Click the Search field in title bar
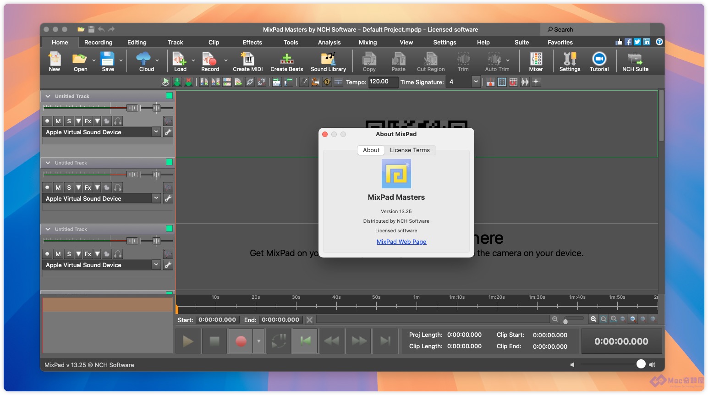The height and width of the screenshot is (395, 708). tap(595, 29)
